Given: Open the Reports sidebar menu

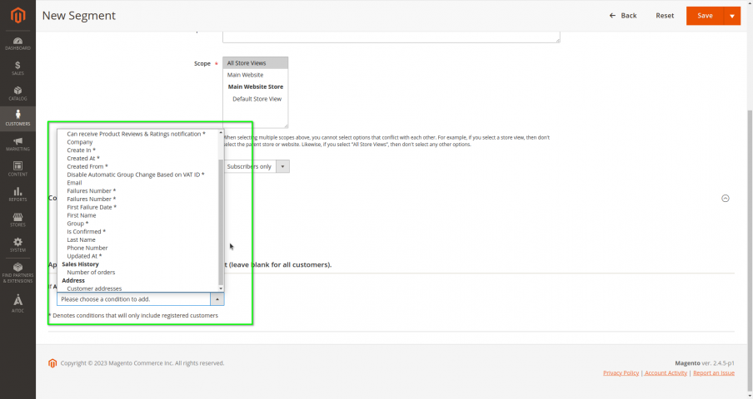Looking at the screenshot, I should tap(17, 195).
